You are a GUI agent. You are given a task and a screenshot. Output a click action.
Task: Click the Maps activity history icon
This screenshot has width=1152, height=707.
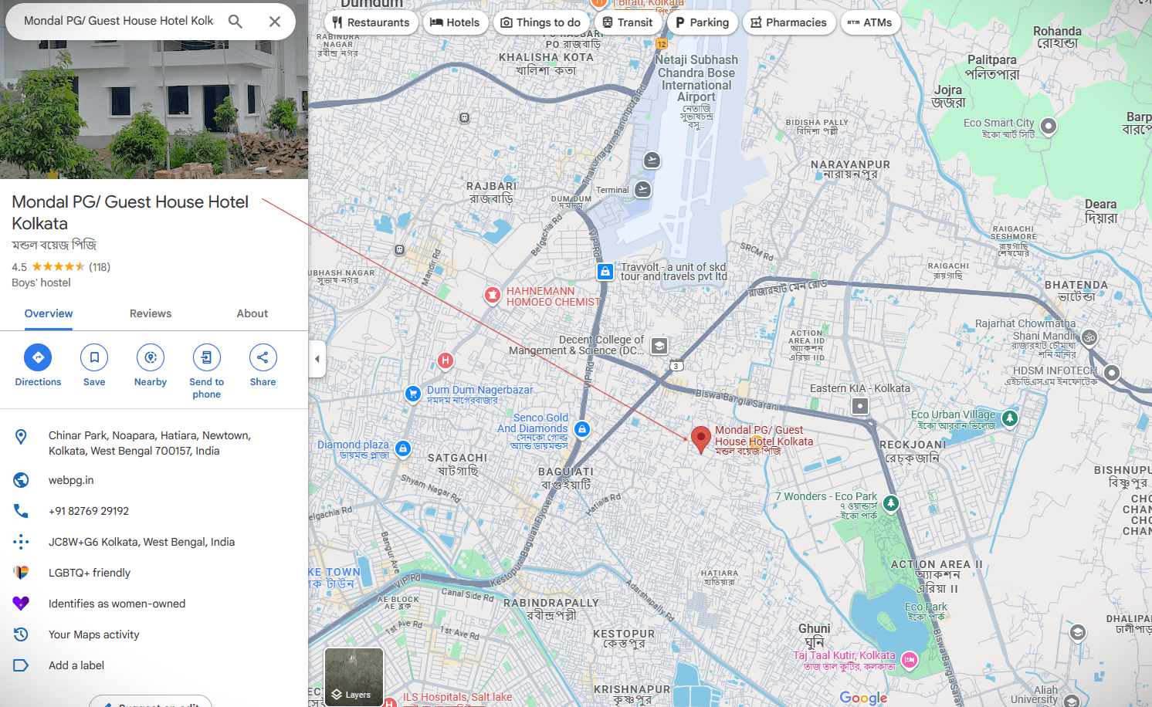21,634
